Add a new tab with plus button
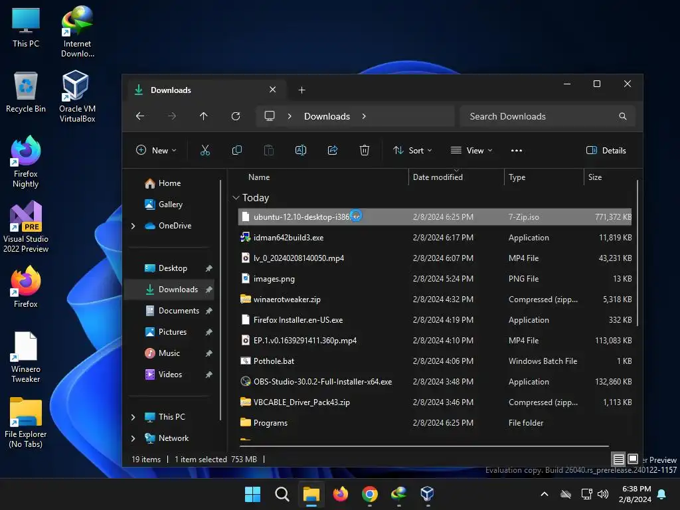Image resolution: width=680 pixels, height=510 pixels. (x=302, y=90)
